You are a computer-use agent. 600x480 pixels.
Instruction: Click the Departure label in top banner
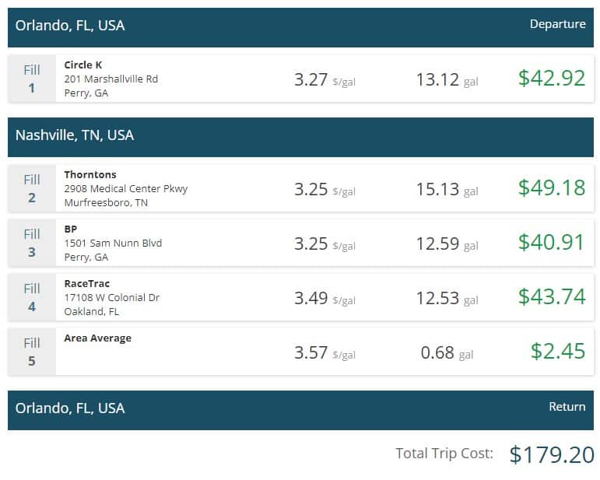[557, 24]
